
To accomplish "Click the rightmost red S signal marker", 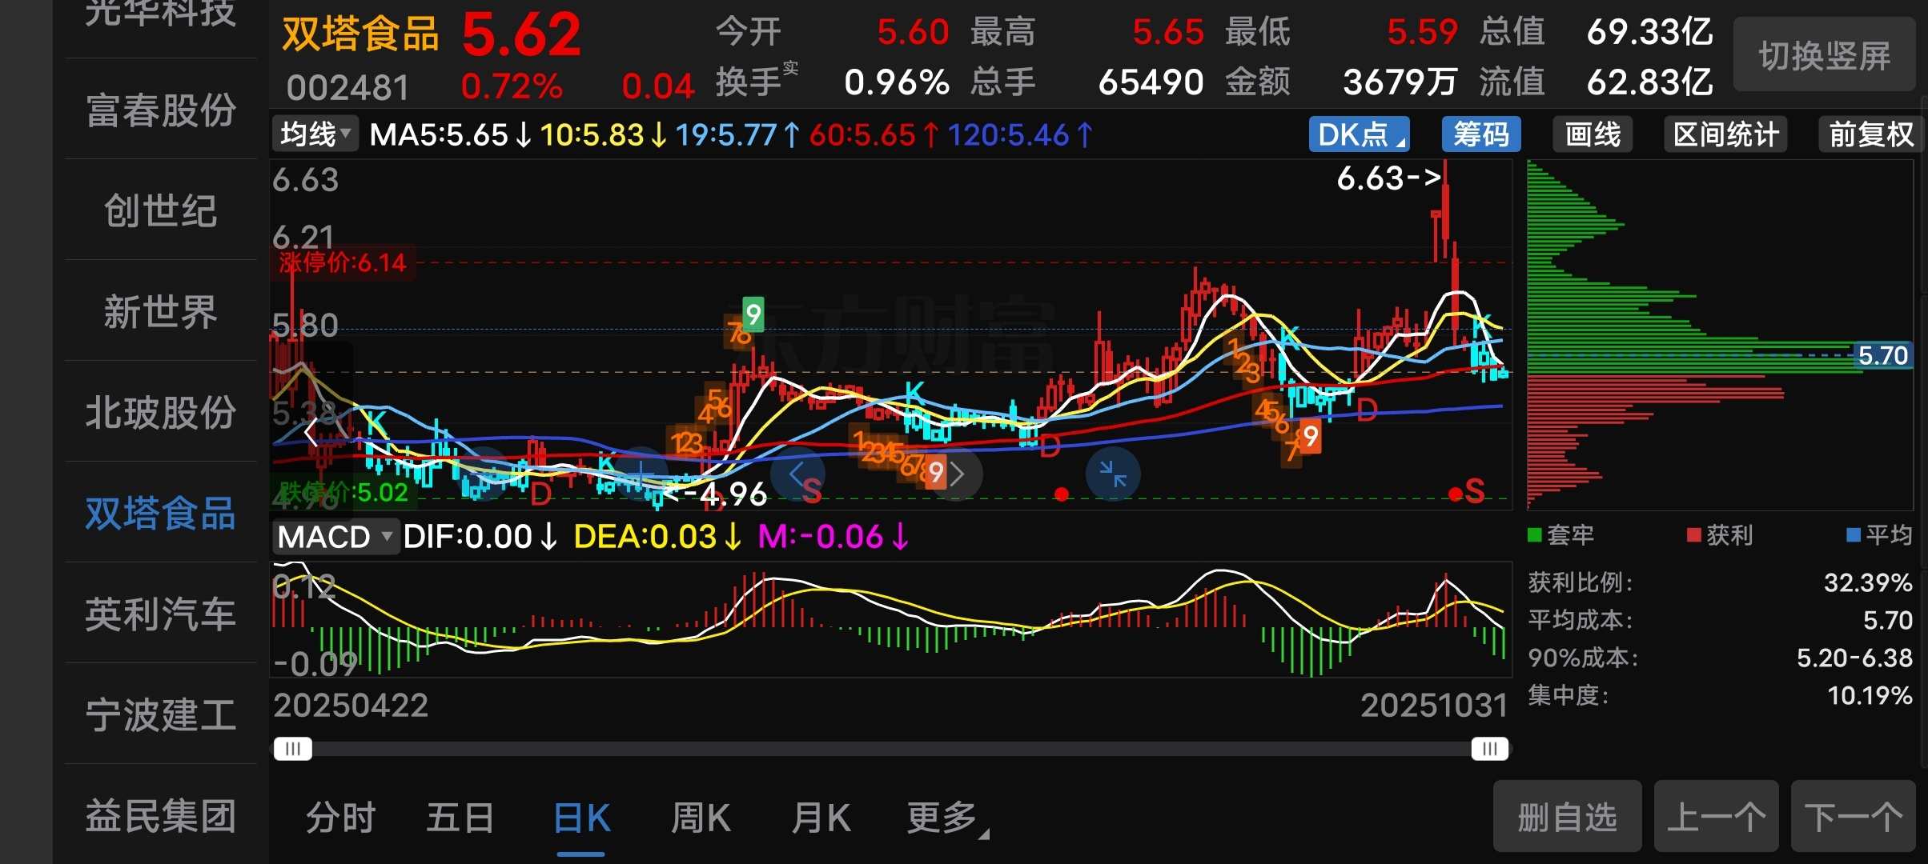I will [x=1474, y=491].
